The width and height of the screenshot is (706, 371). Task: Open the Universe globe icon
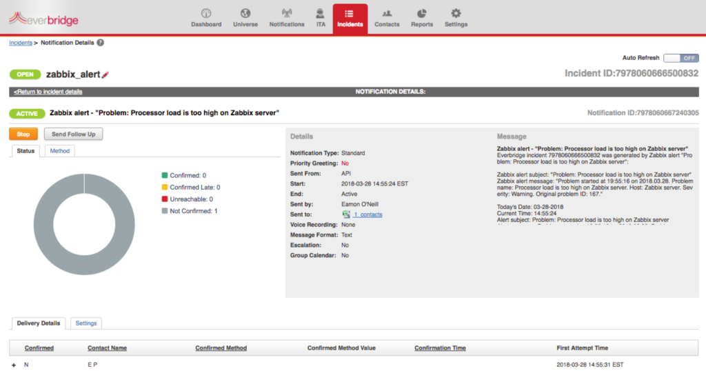point(245,14)
